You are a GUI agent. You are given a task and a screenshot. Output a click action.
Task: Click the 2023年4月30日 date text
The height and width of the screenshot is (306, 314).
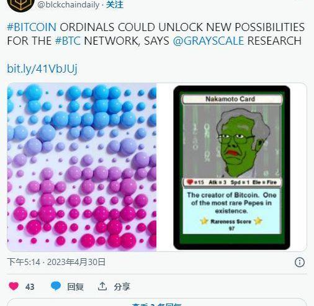coord(76,262)
